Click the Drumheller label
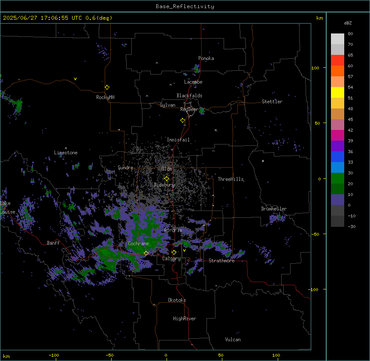Screen dimensions: 370x361 (274, 209)
